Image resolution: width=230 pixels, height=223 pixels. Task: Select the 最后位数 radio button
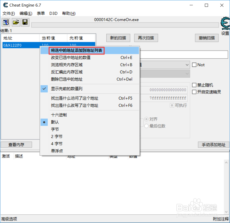pos(146,126)
